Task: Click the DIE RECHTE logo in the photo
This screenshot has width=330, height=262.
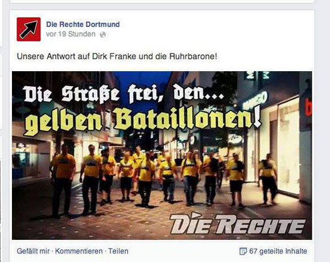Action: [237, 223]
